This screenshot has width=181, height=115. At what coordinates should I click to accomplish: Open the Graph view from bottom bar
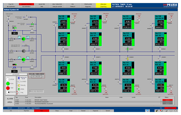71,111
